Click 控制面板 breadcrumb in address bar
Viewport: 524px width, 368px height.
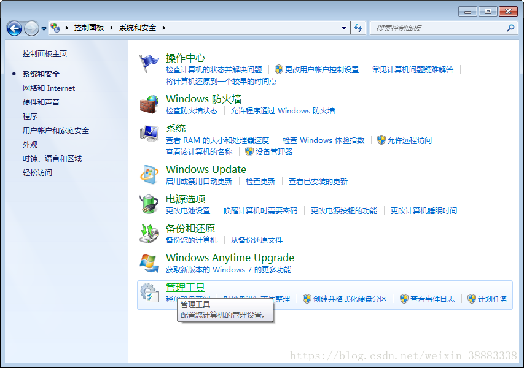click(x=89, y=28)
